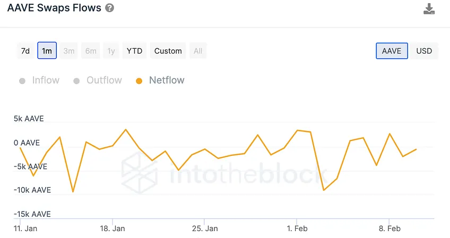Image resolution: width=450 pixels, height=238 pixels.
Task: Click the gray Inflow legend dot
Action: 22,81
